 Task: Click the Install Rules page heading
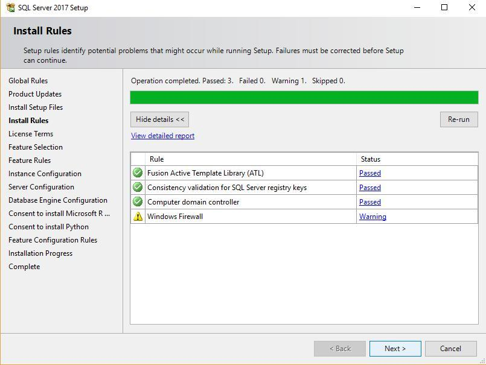coord(42,31)
